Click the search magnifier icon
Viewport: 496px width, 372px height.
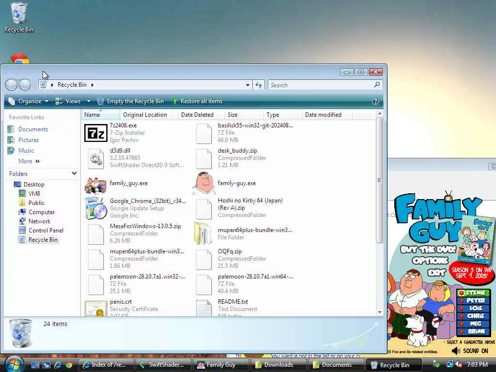pyautogui.click(x=377, y=84)
